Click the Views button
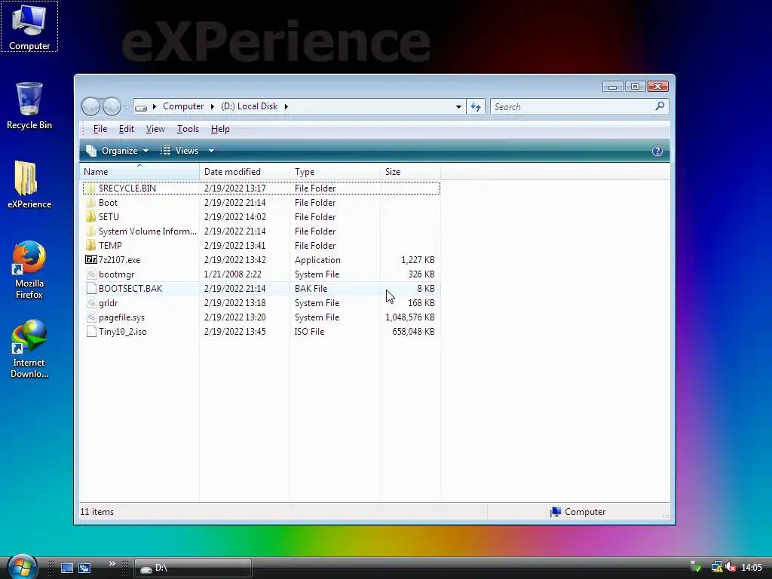This screenshot has height=579, width=772. 179,151
